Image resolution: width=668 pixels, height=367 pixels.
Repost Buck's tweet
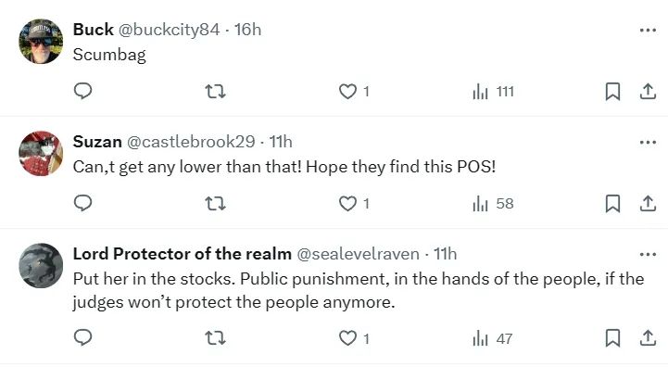coord(215,91)
